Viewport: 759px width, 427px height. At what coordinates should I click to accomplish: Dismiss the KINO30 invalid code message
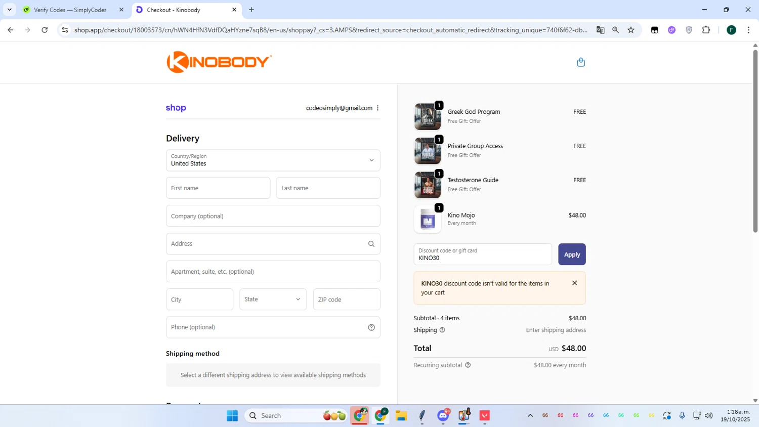pyautogui.click(x=574, y=283)
